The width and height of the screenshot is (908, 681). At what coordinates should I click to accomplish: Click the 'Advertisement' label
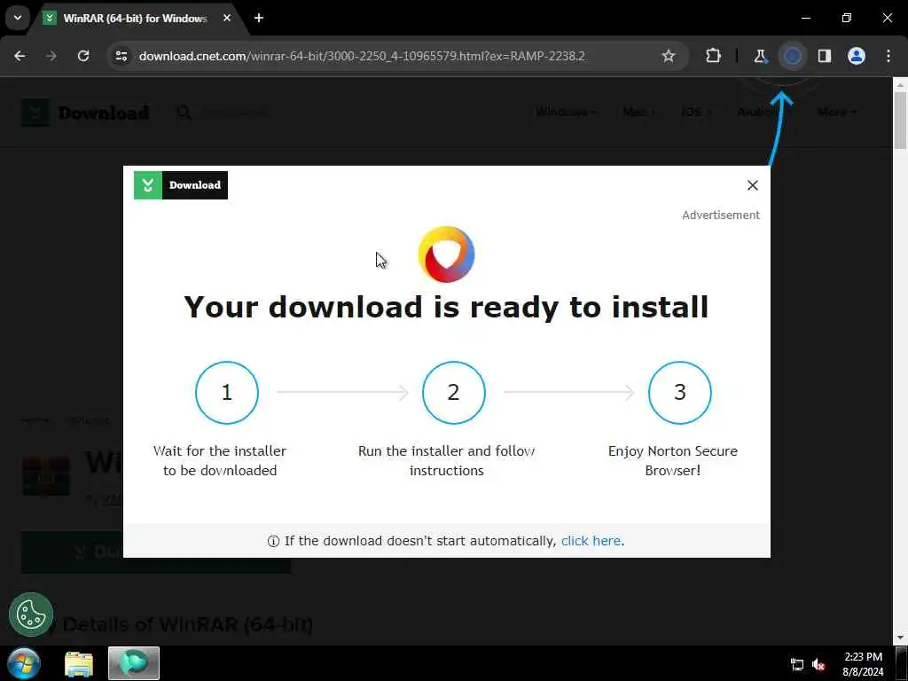721,215
